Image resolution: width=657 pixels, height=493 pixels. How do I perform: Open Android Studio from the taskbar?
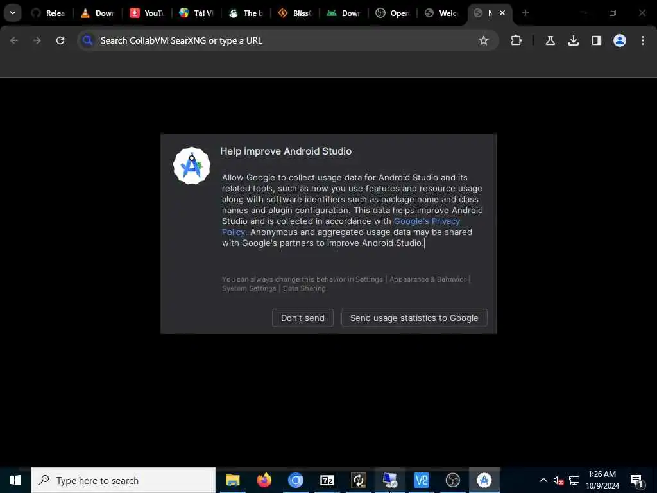tap(484, 480)
